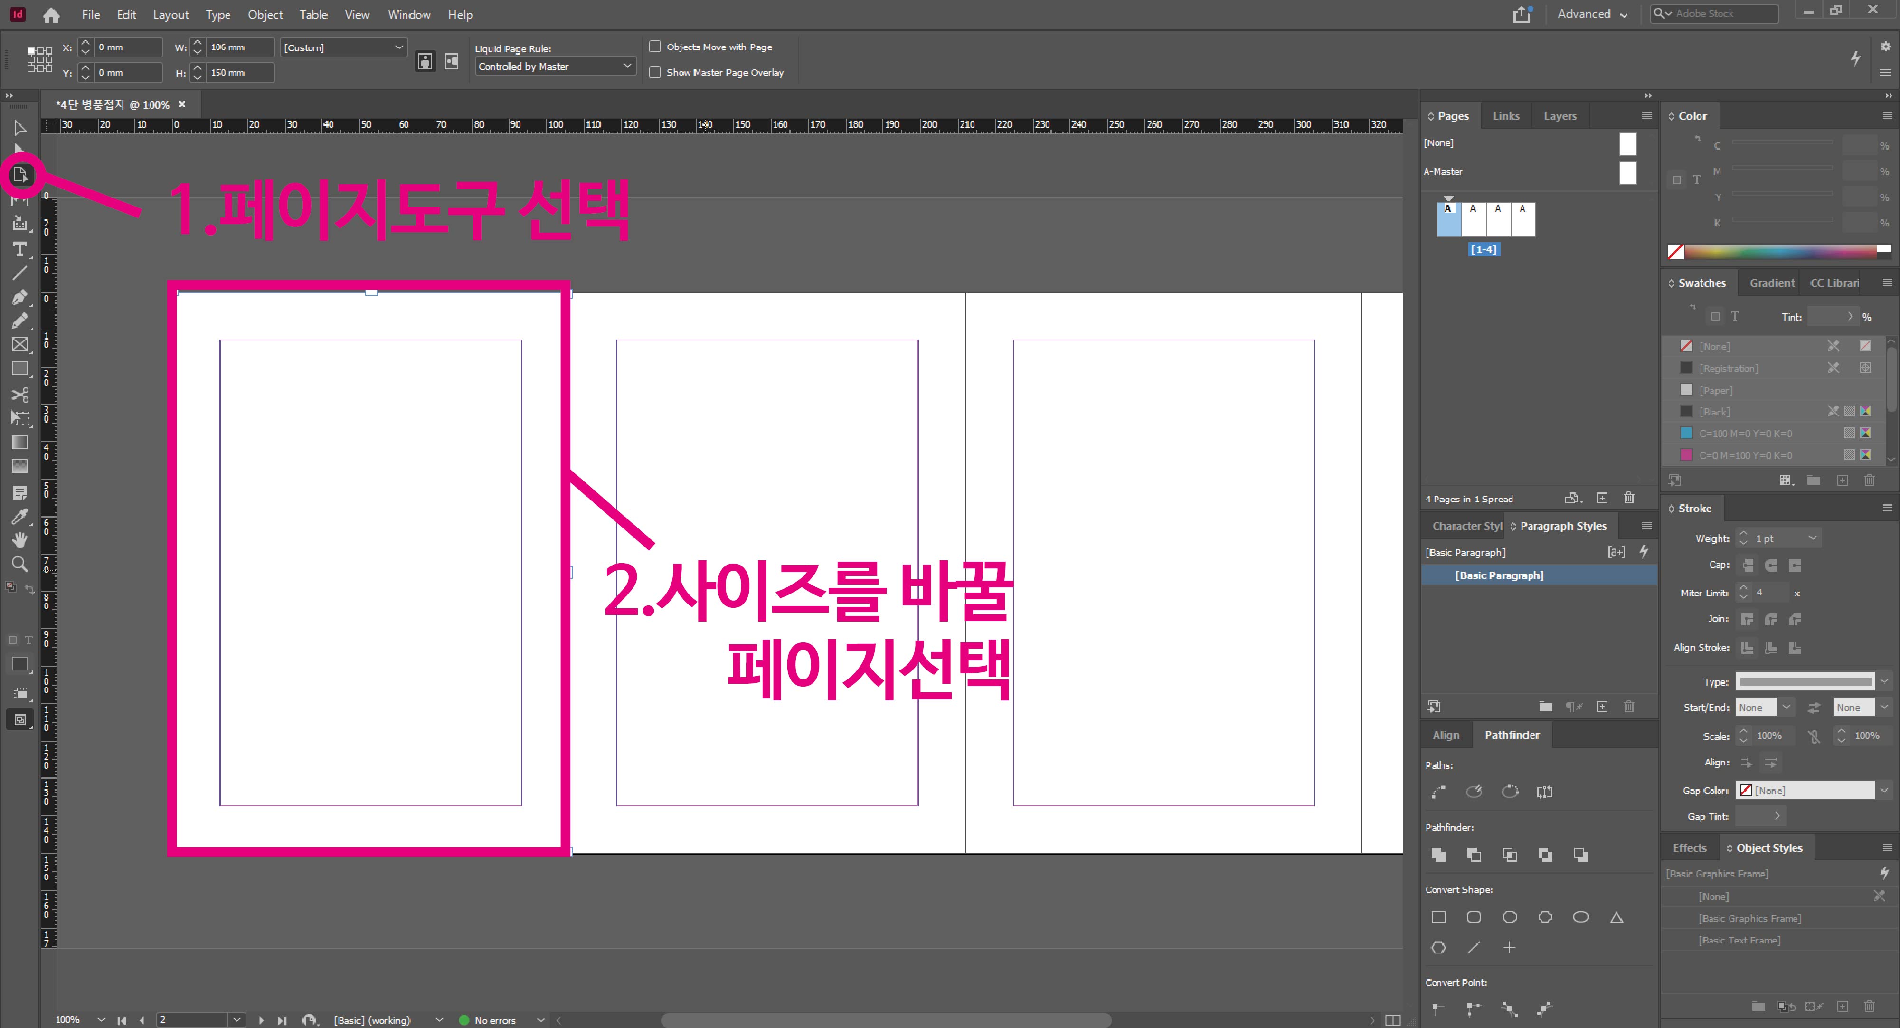Open the page number dropdown

[x=237, y=1020]
